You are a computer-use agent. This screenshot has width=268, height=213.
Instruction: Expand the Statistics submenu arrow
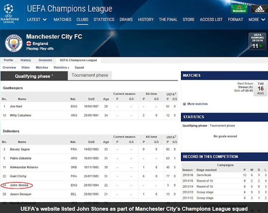click(68, 68)
